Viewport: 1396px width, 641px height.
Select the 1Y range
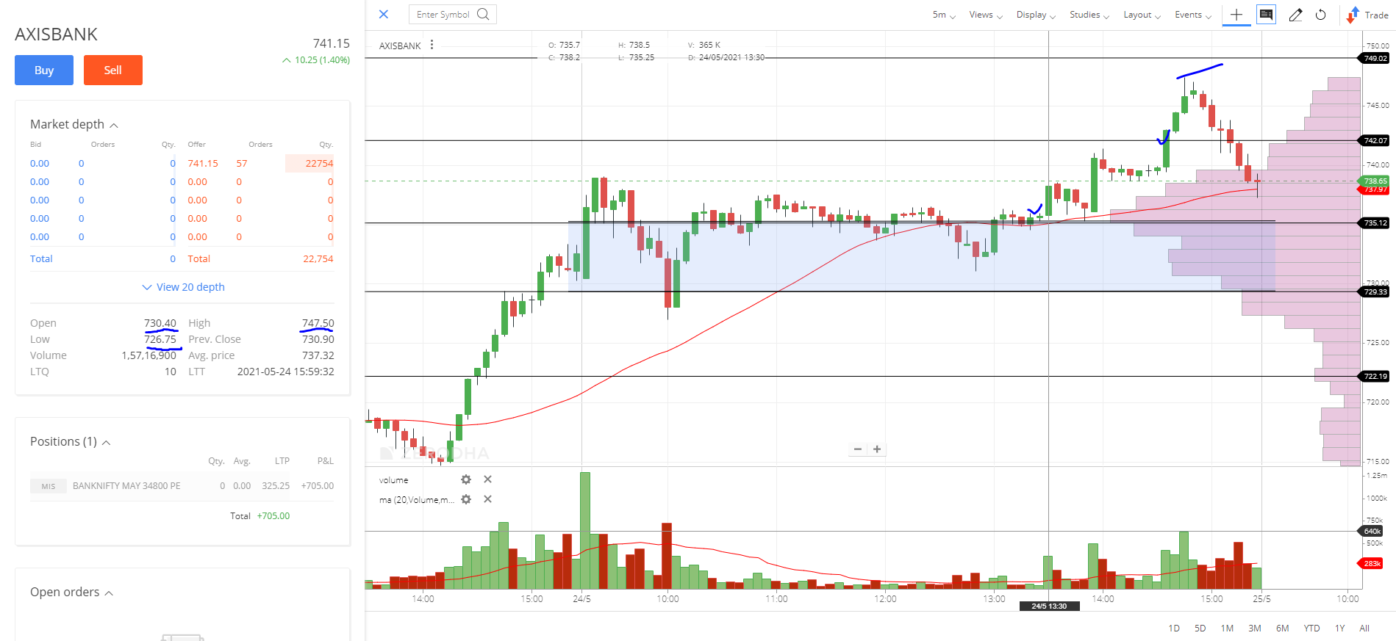tap(1340, 629)
